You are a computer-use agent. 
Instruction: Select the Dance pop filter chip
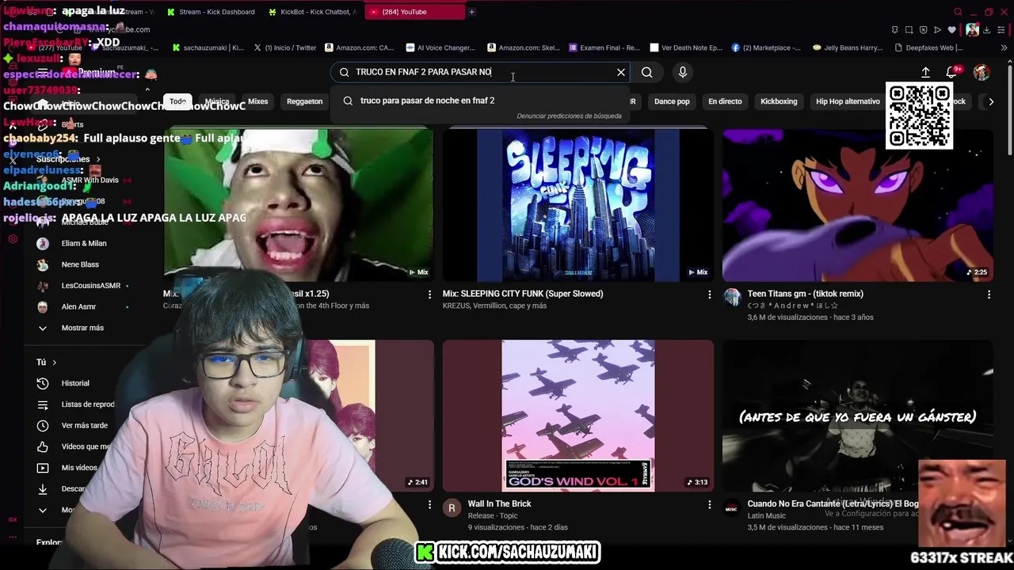[x=672, y=101]
